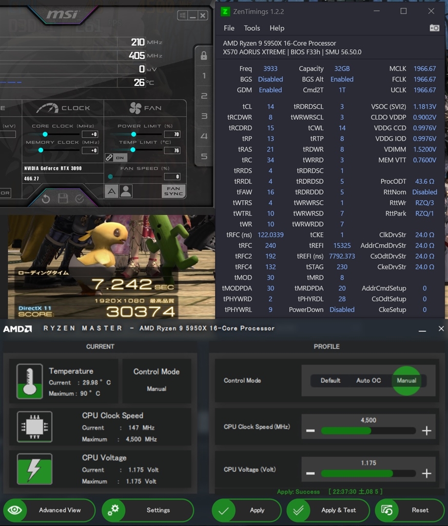Viewport: 448px width, 526px height.
Task: Click the Apply button in Ryzen Master
Action: coord(247,510)
